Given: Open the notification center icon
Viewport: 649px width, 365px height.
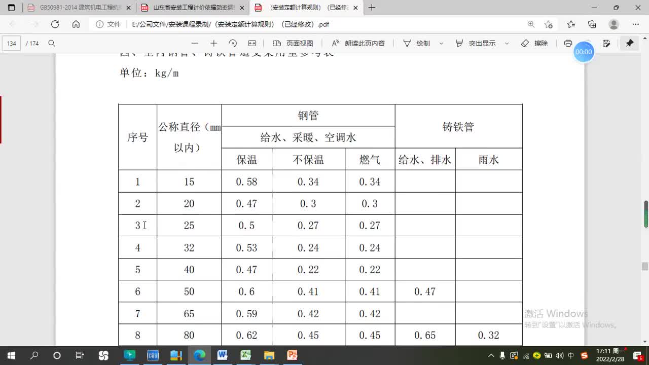Looking at the screenshot, I should tap(639, 355).
